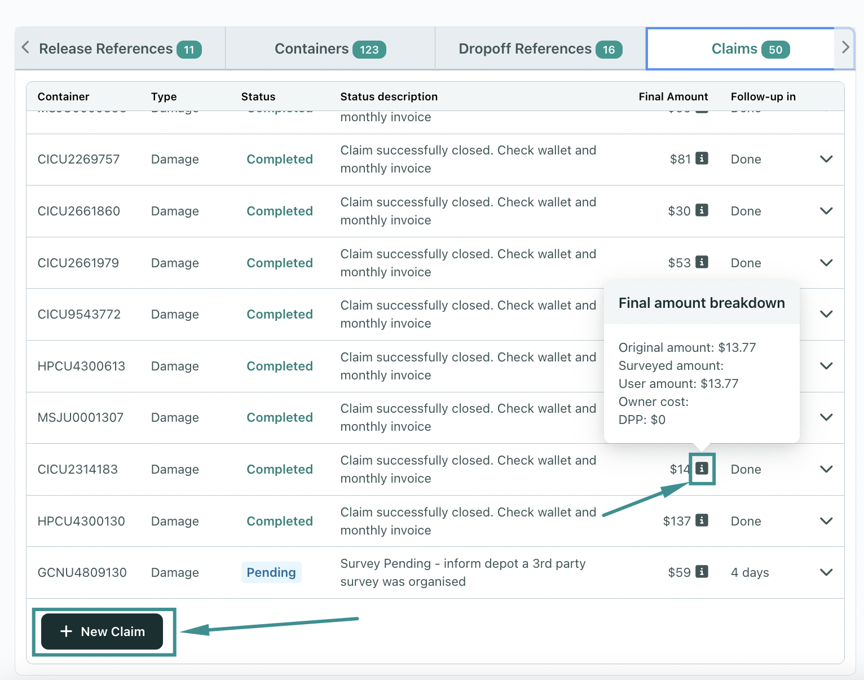Expand the CICU2661860 claim details
The height and width of the screenshot is (680, 864).
point(826,211)
